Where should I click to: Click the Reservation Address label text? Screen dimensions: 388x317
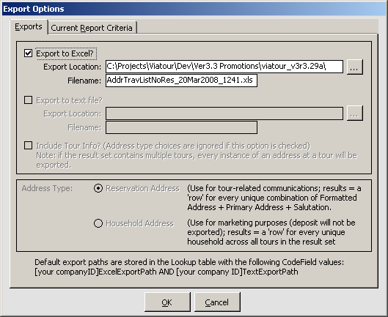click(x=142, y=188)
